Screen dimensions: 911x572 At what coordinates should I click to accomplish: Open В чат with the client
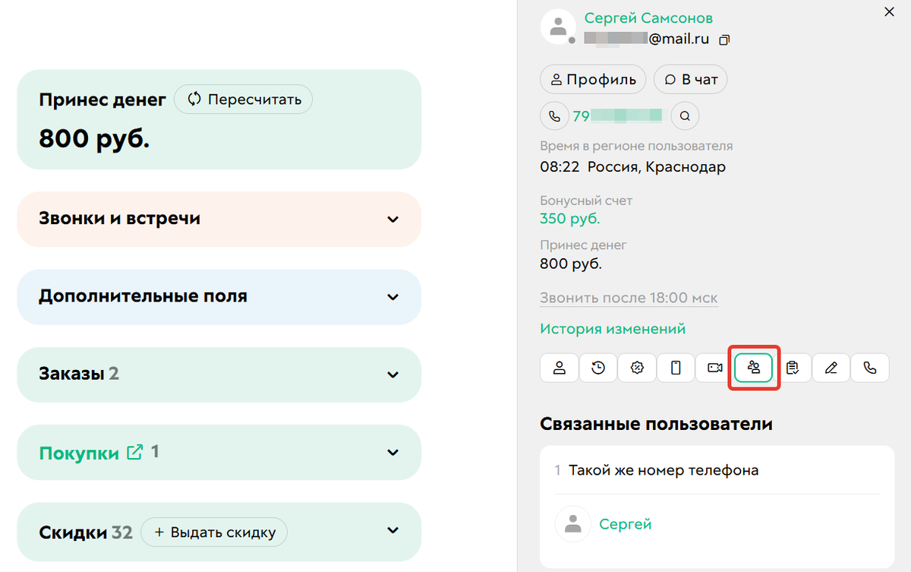point(690,79)
